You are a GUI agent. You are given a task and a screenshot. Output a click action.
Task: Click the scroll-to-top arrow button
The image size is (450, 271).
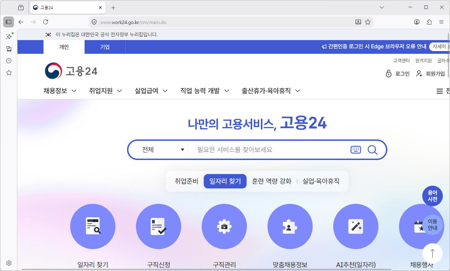coord(433,254)
